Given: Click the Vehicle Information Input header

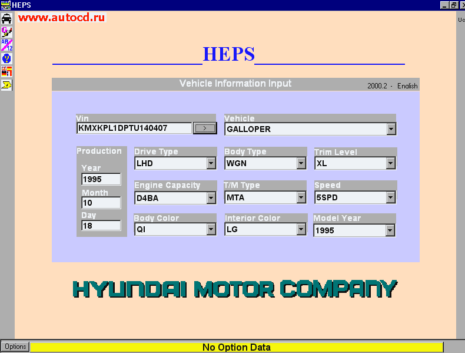Looking at the screenshot, I should (x=235, y=84).
